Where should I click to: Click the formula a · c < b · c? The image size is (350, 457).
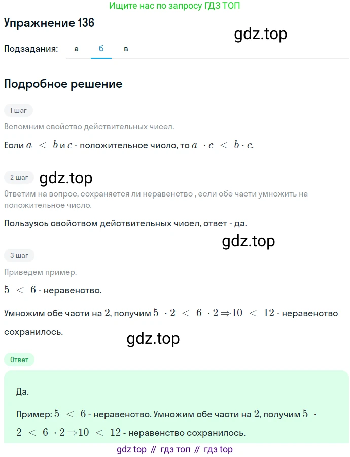tap(223, 145)
